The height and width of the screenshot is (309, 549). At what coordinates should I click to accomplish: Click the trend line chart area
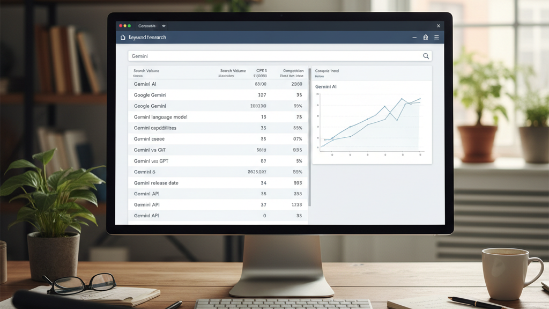click(x=371, y=124)
